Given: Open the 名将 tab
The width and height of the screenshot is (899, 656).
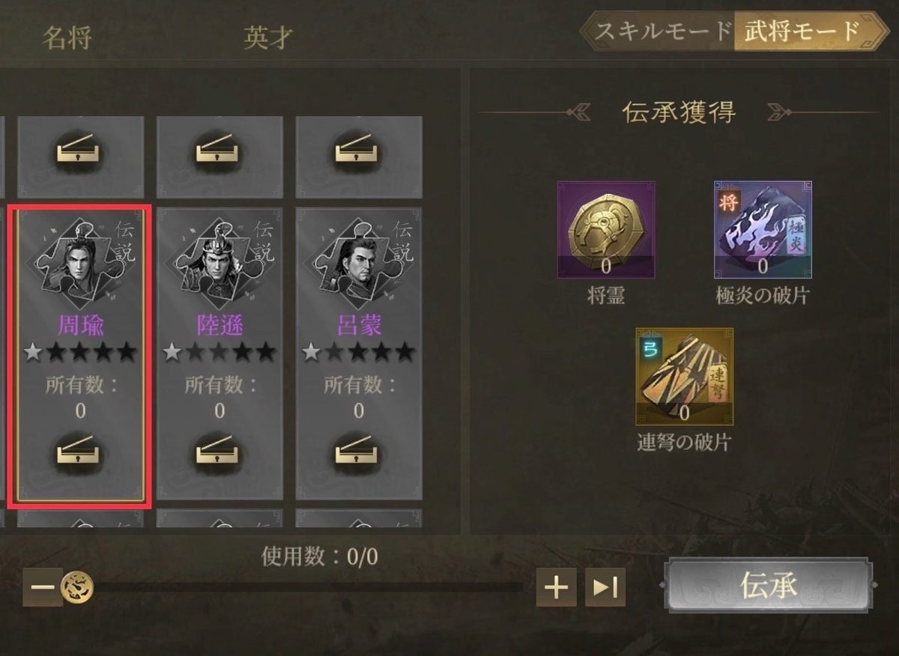Looking at the screenshot, I should 67,36.
